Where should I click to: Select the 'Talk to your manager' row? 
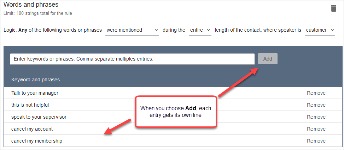coord(35,93)
